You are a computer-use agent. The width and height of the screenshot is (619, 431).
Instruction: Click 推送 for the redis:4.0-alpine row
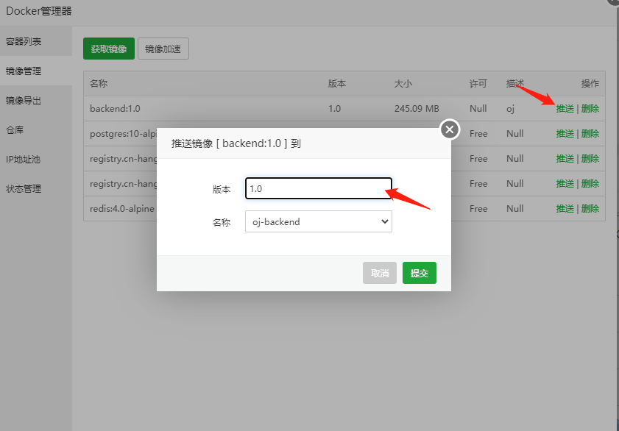pos(565,209)
